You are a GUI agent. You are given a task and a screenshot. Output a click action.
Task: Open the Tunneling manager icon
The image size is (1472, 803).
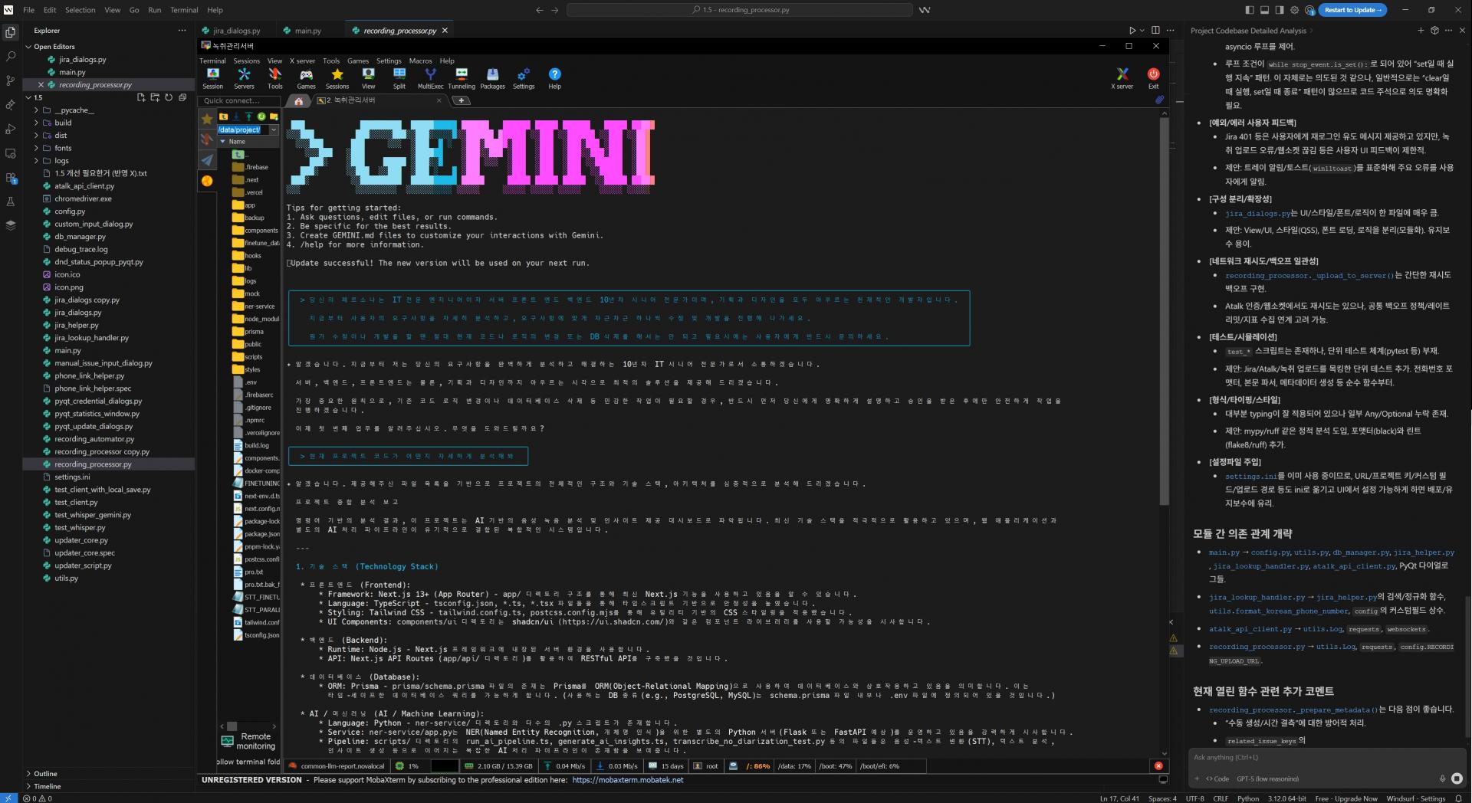462,78
